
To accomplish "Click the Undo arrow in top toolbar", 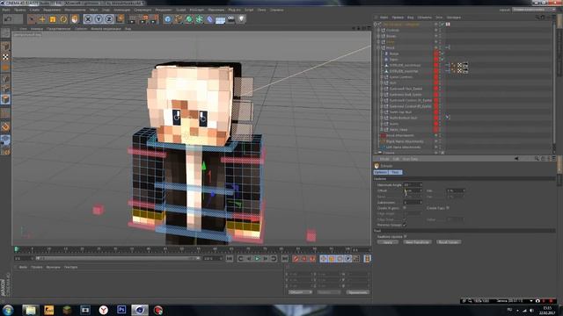I will click(x=8, y=19).
